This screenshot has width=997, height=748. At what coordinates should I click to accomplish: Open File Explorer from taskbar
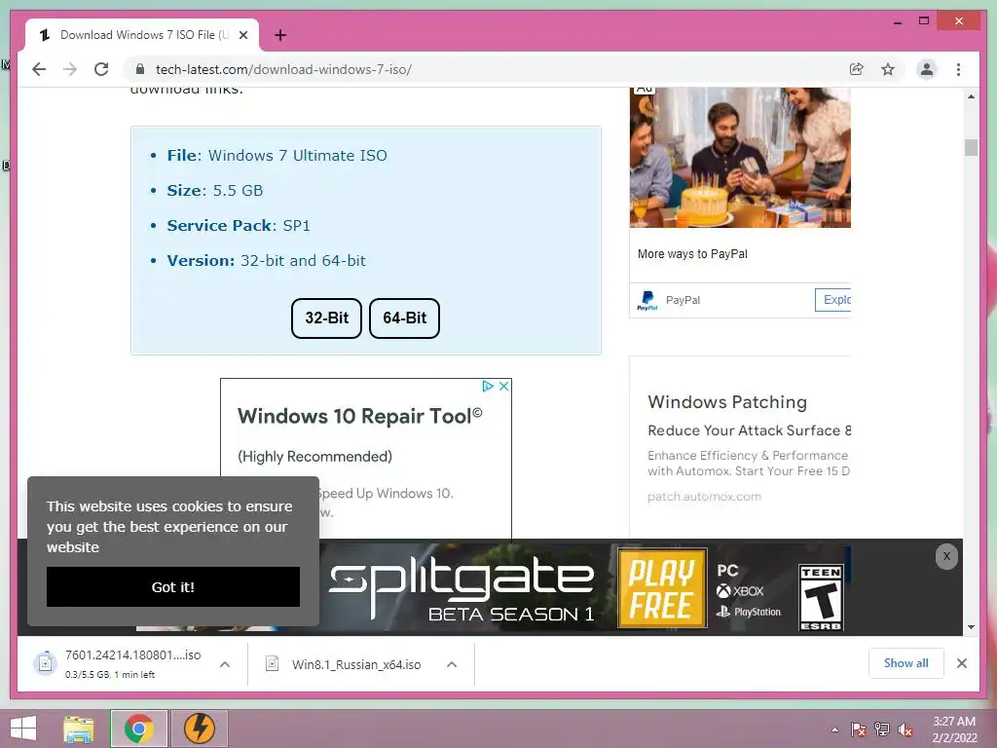[x=79, y=729]
